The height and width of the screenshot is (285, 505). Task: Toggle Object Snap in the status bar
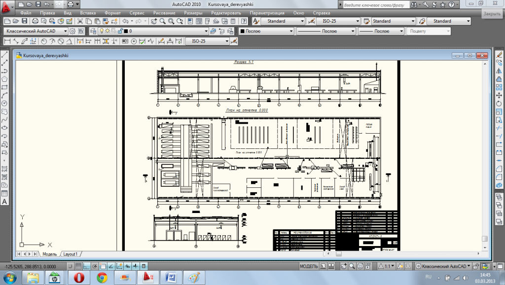point(103,266)
